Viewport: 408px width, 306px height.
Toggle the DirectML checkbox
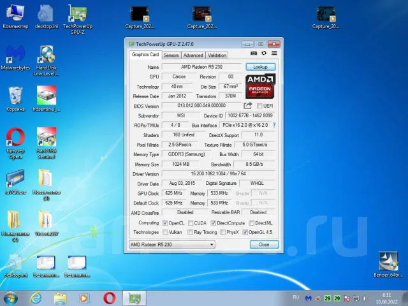point(251,223)
